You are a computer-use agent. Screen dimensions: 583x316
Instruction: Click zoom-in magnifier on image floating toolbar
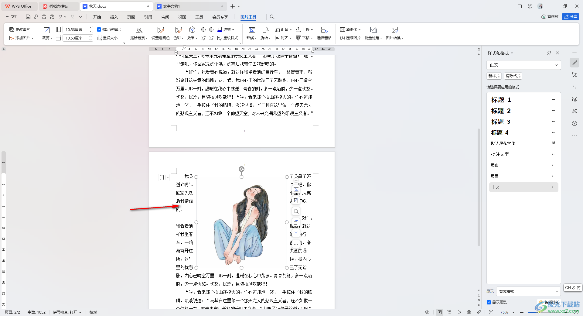(x=296, y=211)
